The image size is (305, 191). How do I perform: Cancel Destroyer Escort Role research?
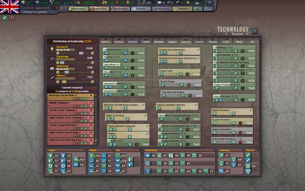pyautogui.click(x=91, y=98)
